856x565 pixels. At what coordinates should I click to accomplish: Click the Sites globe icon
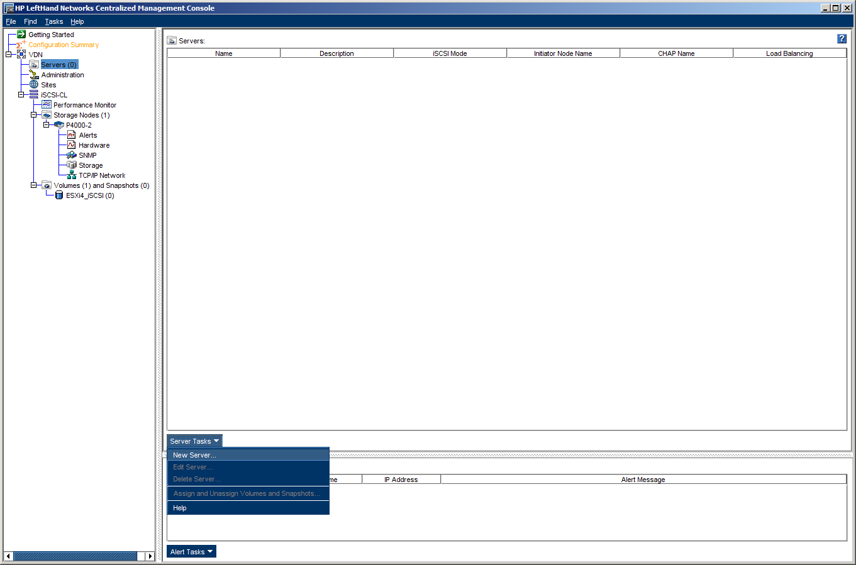[x=34, y=85]
